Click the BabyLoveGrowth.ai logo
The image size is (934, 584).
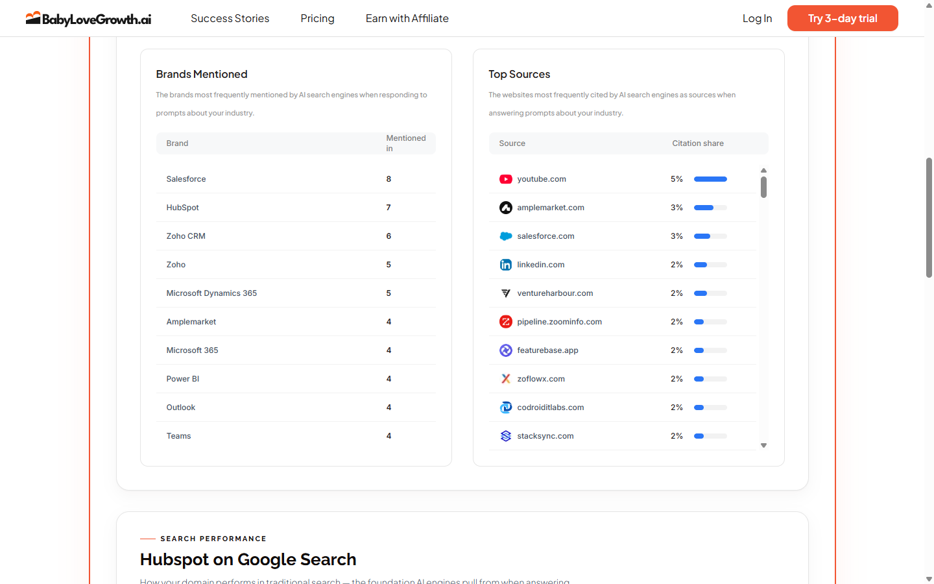[x=88, y=18]
